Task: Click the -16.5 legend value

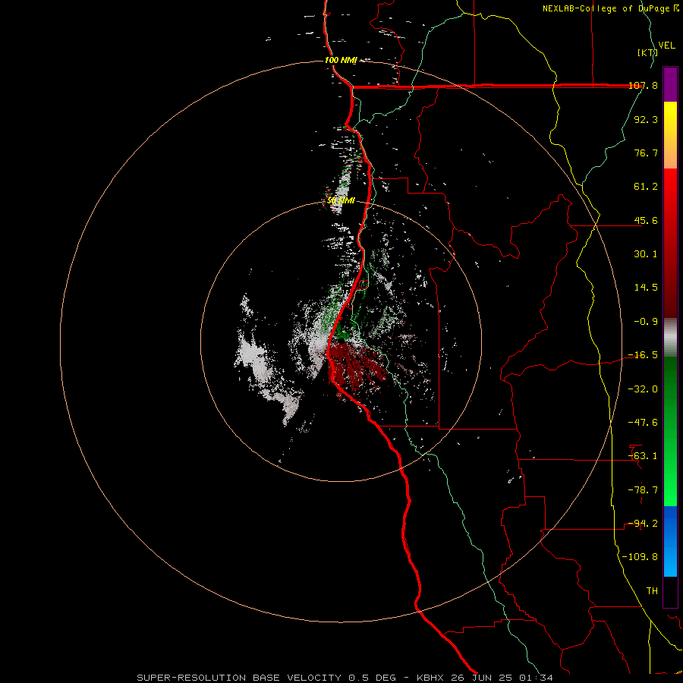Action: (x=644, y=355)
